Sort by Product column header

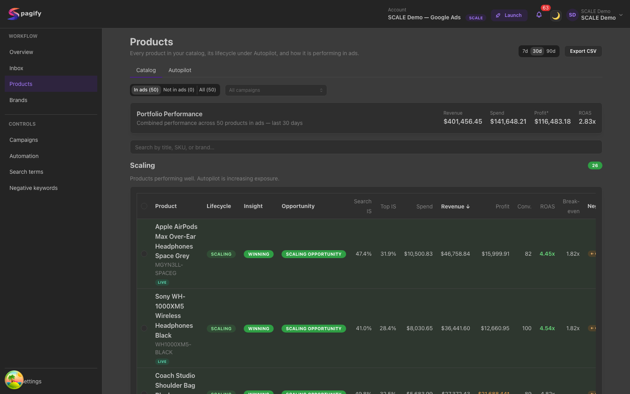(166, 206)
